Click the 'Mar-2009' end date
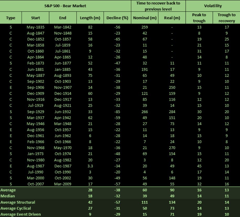Screen dimensions: 240x217 coord(63,184)
